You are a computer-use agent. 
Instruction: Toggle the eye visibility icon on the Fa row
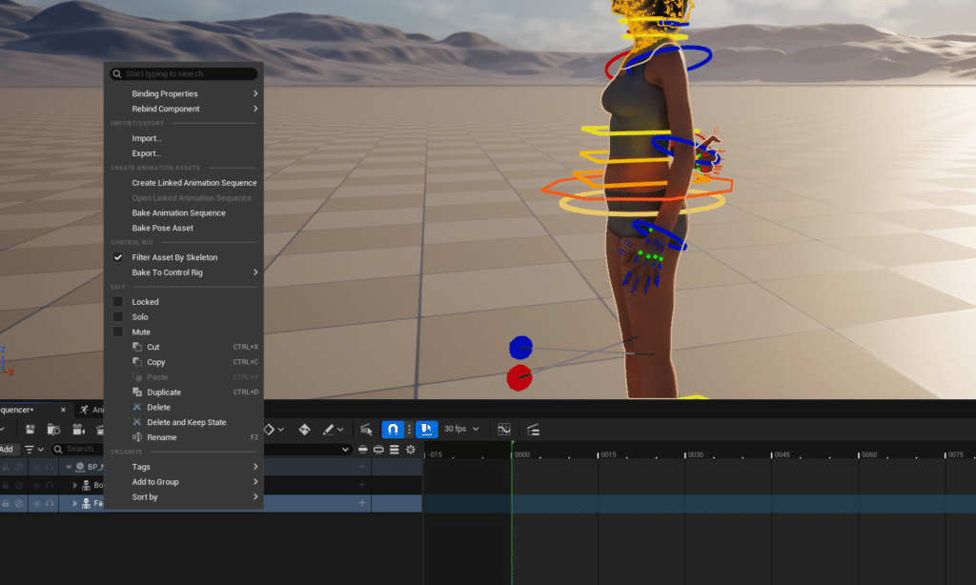37,503
